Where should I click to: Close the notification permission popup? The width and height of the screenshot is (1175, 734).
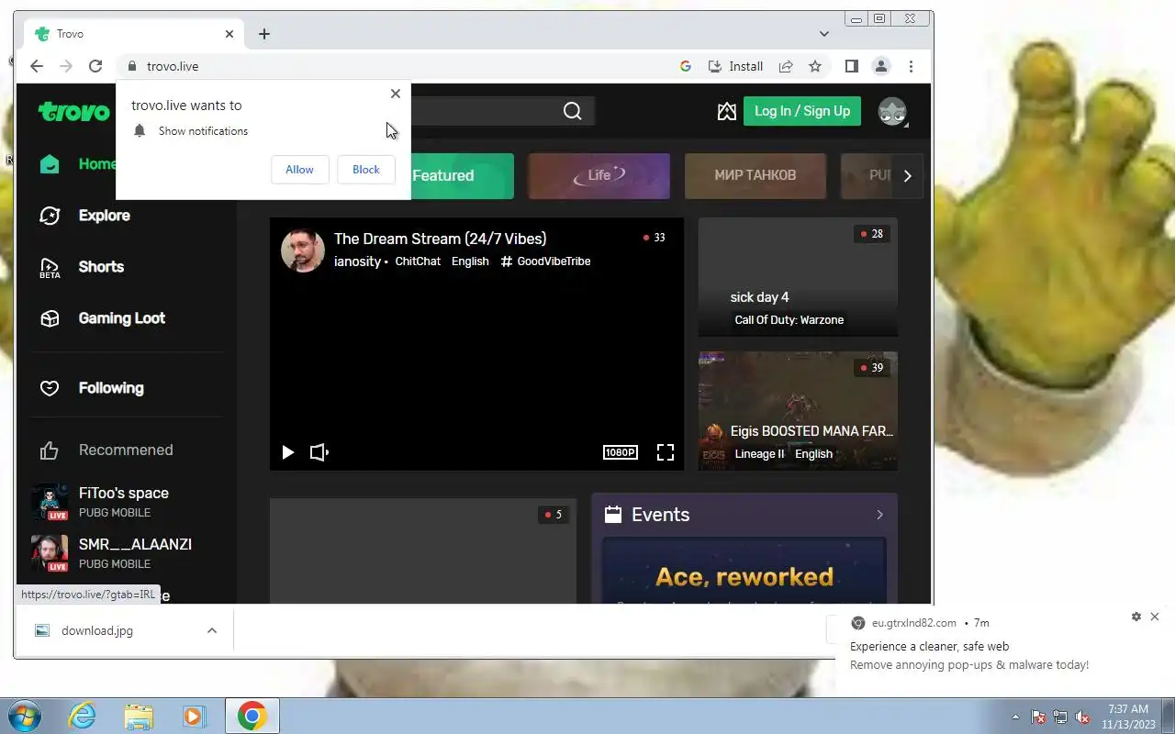(395, 94)
